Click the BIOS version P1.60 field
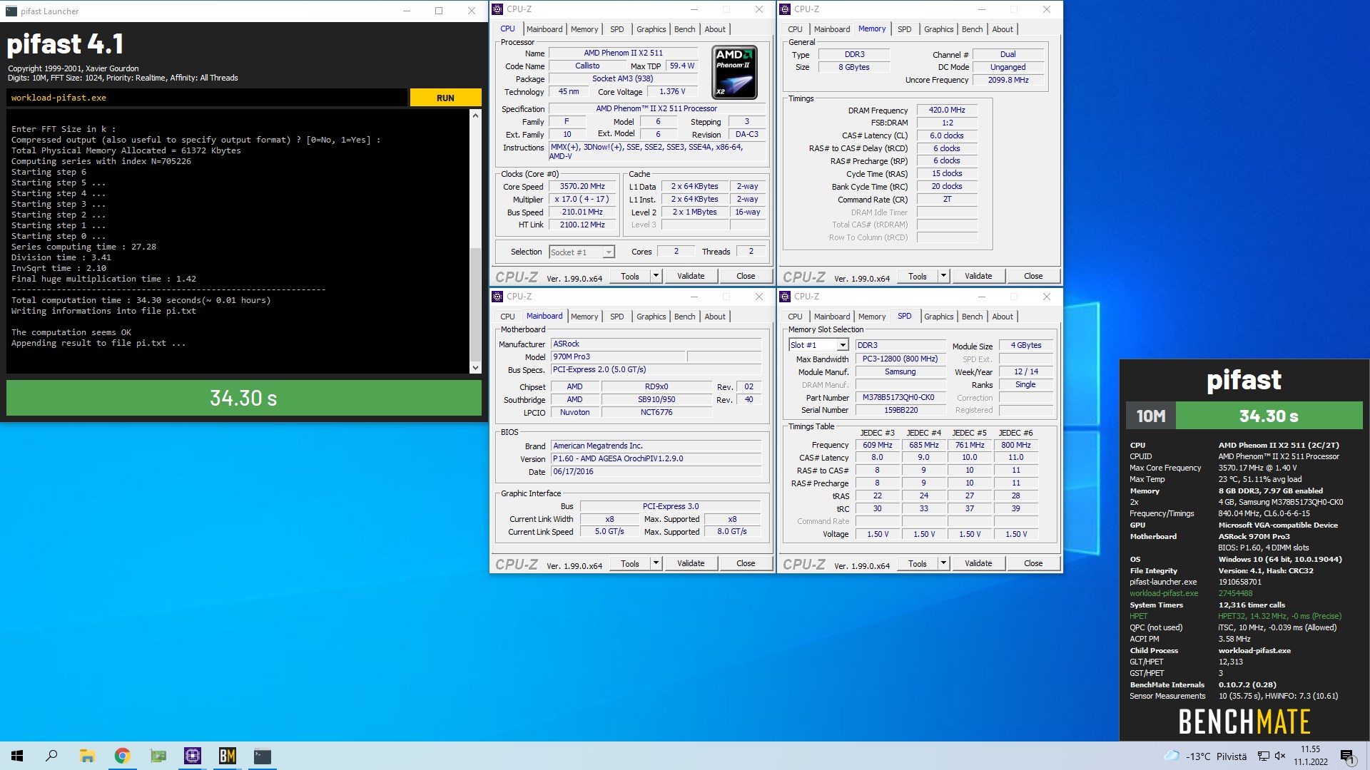The image size is (1370, 770). pyautogui.click(x=656, y=459)
